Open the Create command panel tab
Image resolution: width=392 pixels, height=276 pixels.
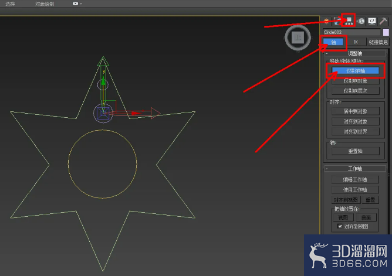[x=326, y=22]
